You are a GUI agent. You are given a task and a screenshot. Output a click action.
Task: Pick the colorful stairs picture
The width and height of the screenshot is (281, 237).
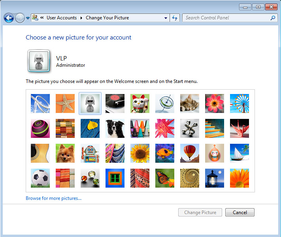(x=215, y=128)
